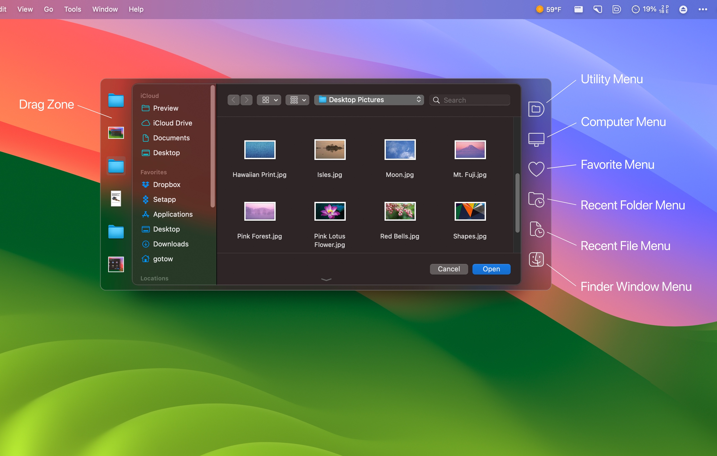Expand the dialog using the bottom chevron
The width and height of the screenshot is (717, 456).
click(x=326, y=280)
